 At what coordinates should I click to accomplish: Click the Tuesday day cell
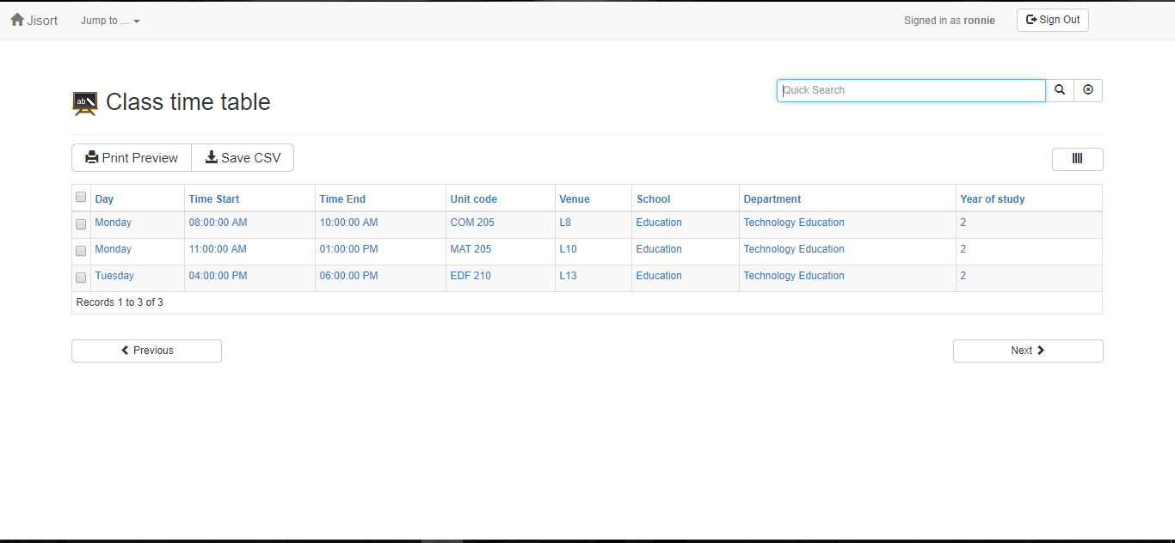(114, 276)
